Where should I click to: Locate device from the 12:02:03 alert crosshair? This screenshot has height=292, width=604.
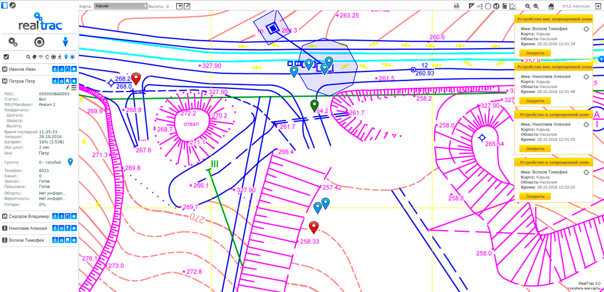(586, 172)
